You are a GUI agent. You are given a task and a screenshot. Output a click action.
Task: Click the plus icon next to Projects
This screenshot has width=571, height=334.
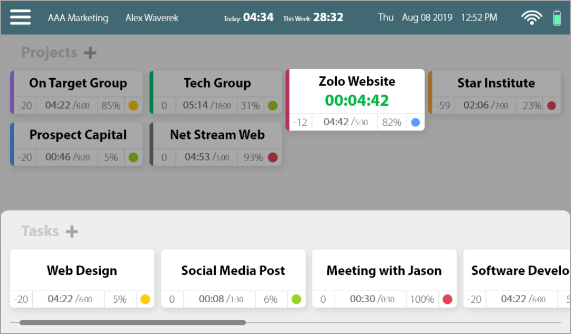click(x=90, y=53)
